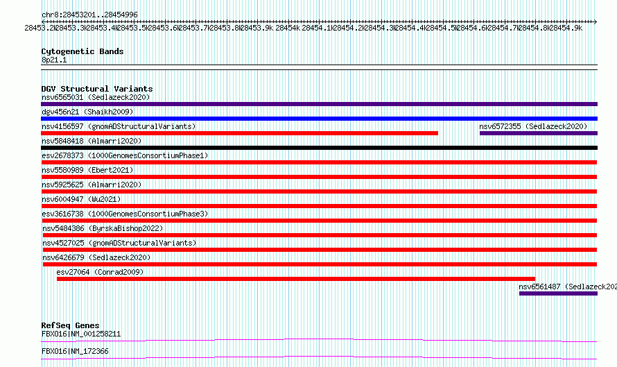Select esv3616738 1000GenomesConsortiumPhase3 bar
The height and width of the screenshot is (367, 617).
pos(319,221)
